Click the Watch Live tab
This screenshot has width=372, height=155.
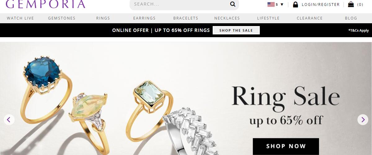pyautogui.click(x=20, y=18)
